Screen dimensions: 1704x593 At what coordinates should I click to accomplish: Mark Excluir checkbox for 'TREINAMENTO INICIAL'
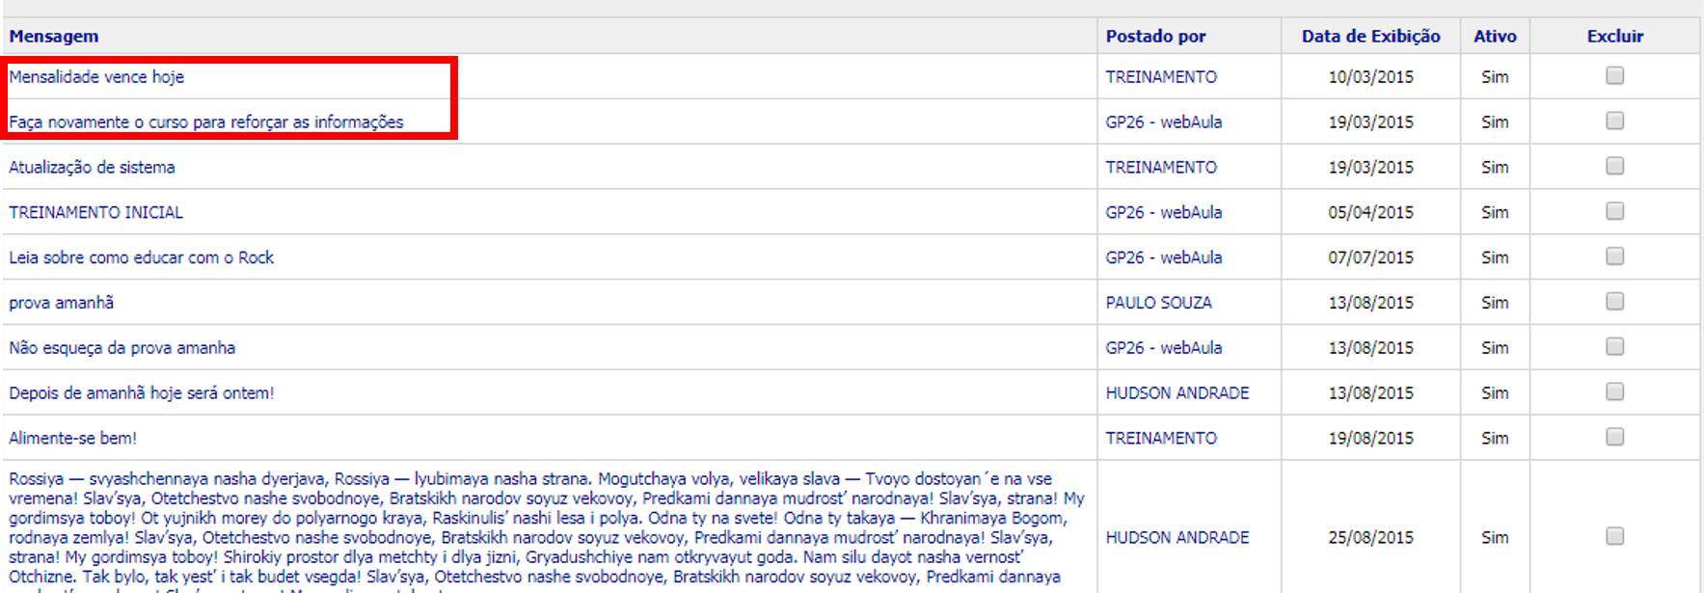[x=1614, y=211]
